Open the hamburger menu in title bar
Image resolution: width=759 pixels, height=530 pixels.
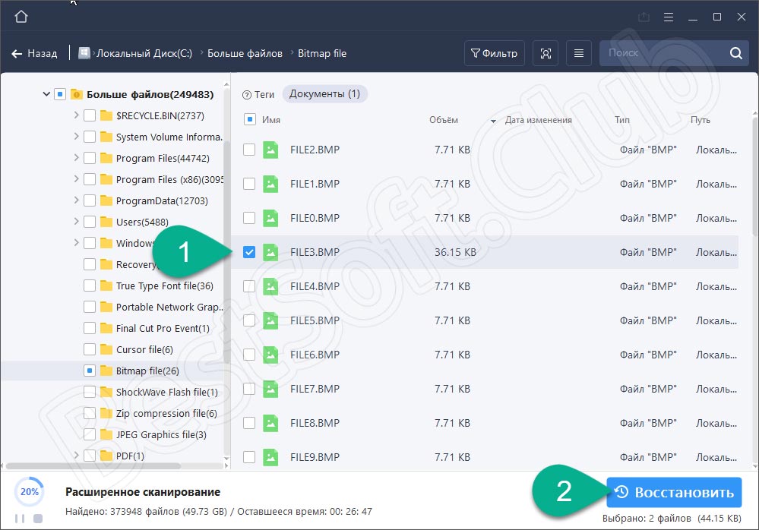tap(668, 17)
